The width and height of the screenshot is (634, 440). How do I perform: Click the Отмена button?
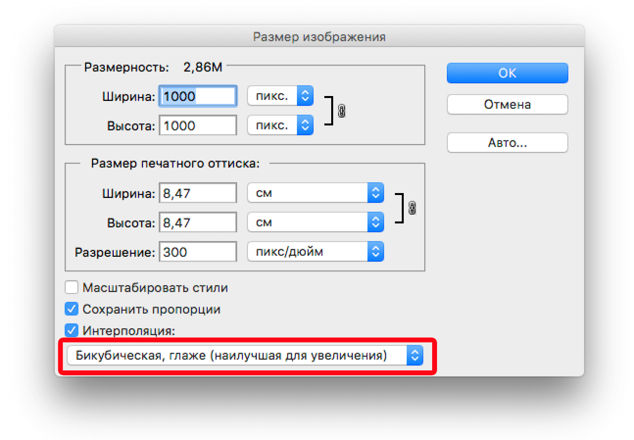coord(507,104)
